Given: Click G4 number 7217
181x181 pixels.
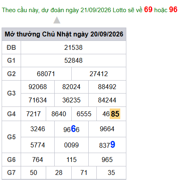Looking at the screenshot, I should coord(34,114).
